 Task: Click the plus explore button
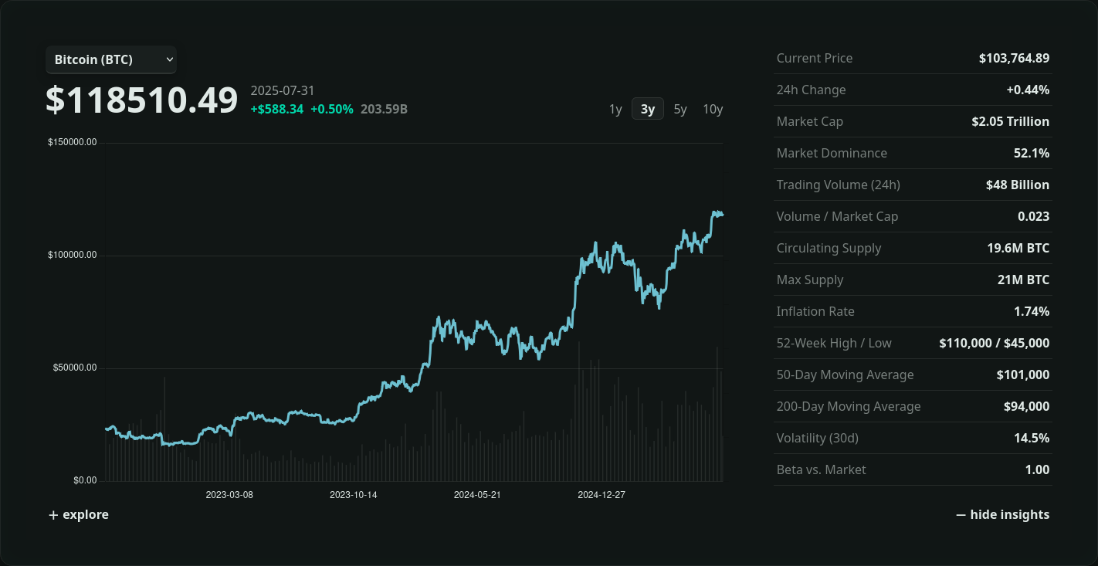79,515
